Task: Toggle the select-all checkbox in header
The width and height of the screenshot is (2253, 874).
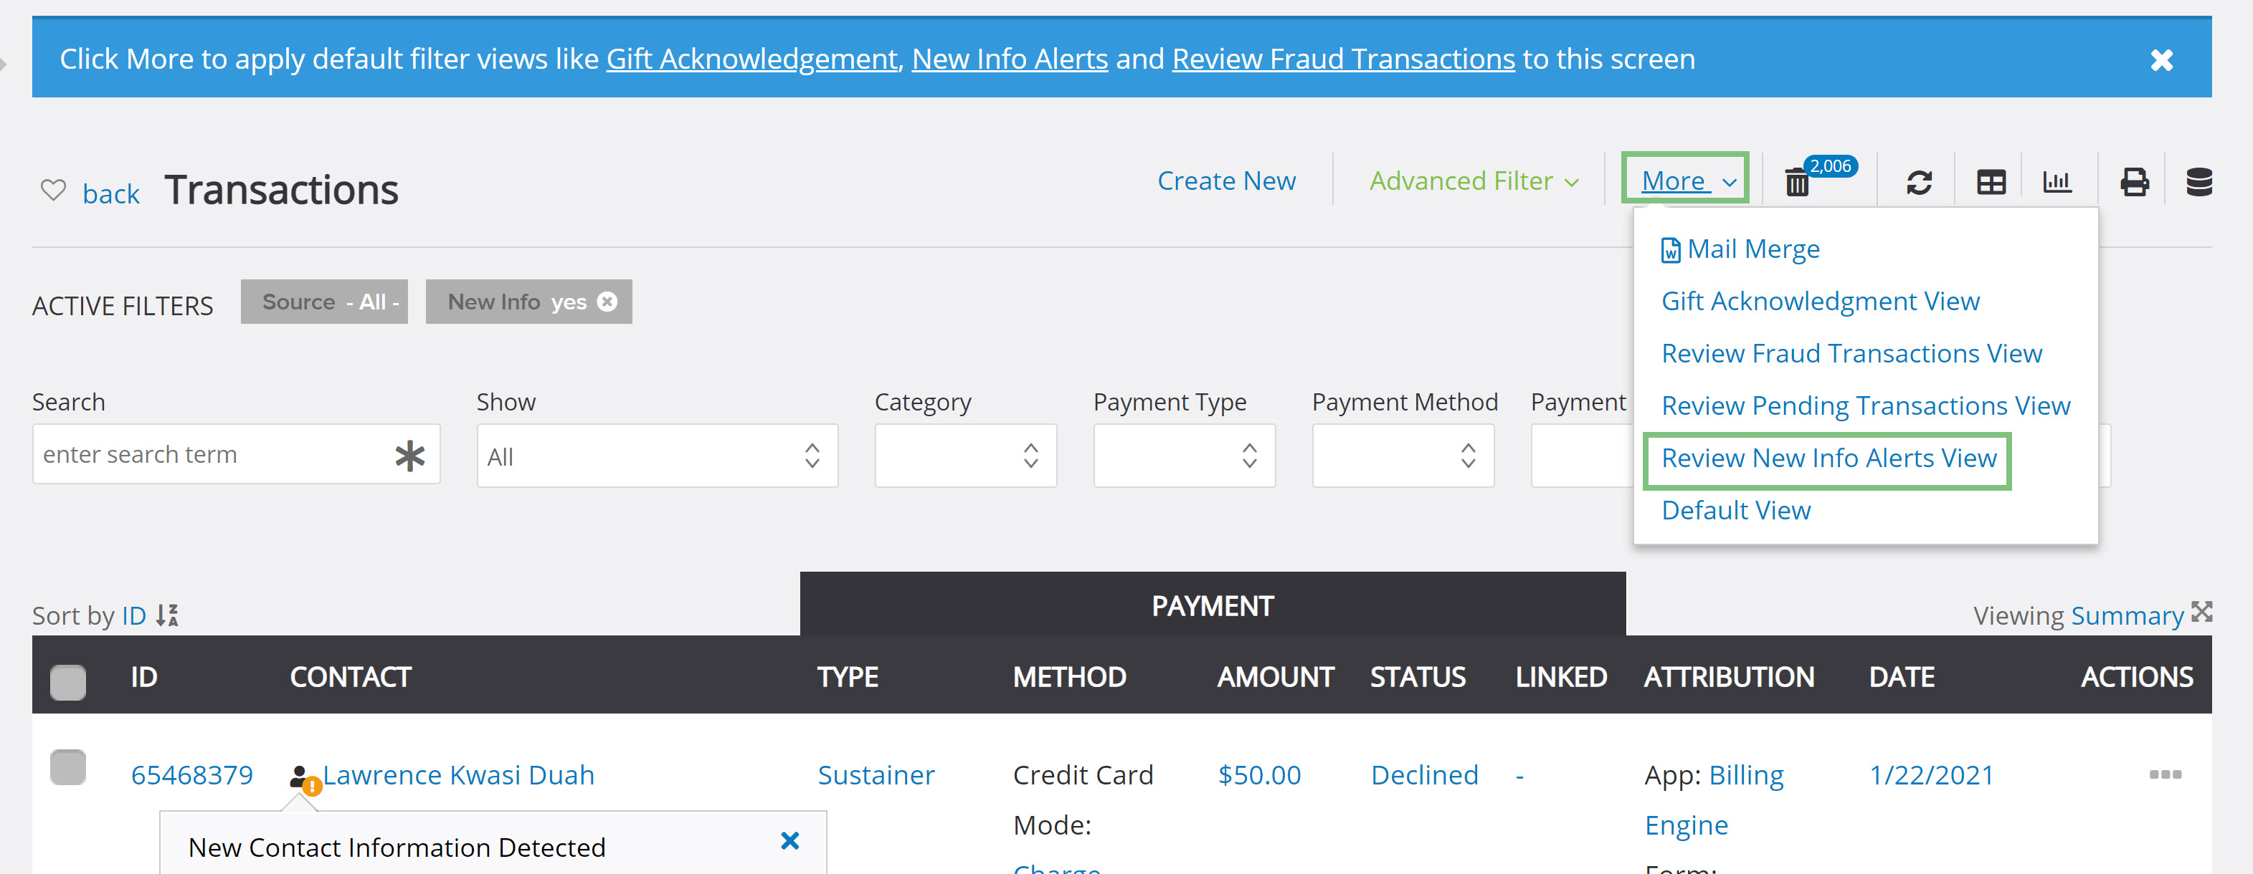Action: (x=67, y=682)
